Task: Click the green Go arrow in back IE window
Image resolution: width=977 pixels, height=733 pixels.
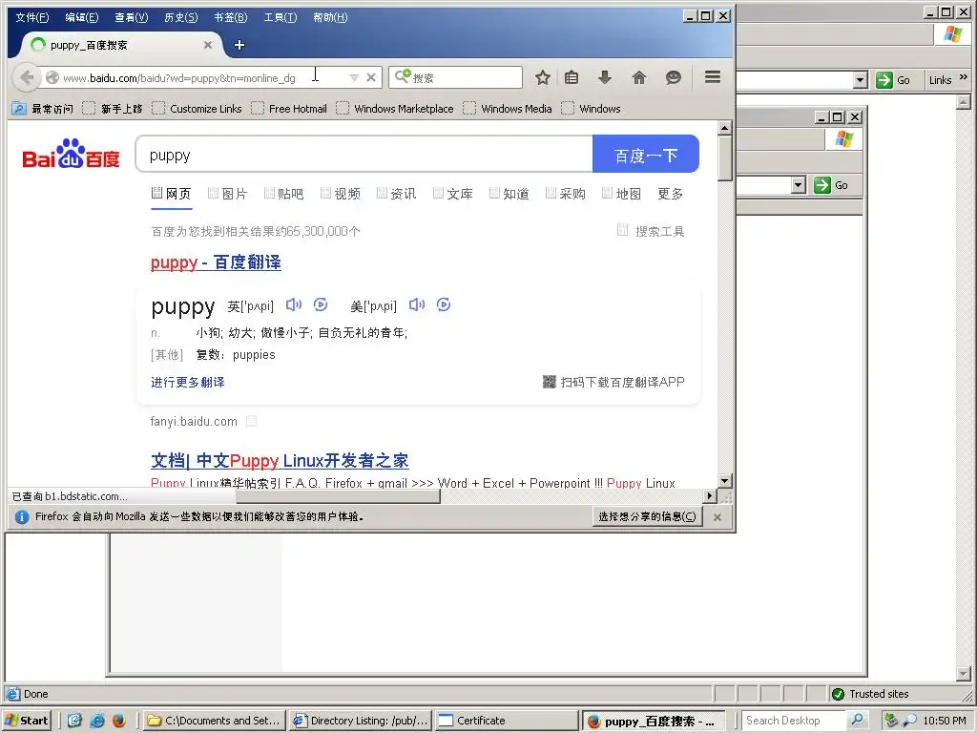Action: click(884, 80)
